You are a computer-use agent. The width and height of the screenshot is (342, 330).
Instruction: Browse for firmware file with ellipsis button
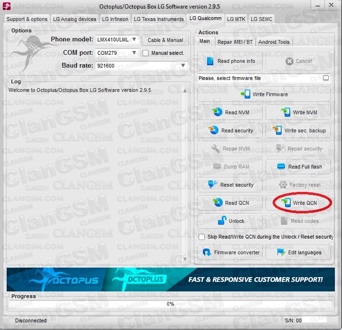click(326, 78)
